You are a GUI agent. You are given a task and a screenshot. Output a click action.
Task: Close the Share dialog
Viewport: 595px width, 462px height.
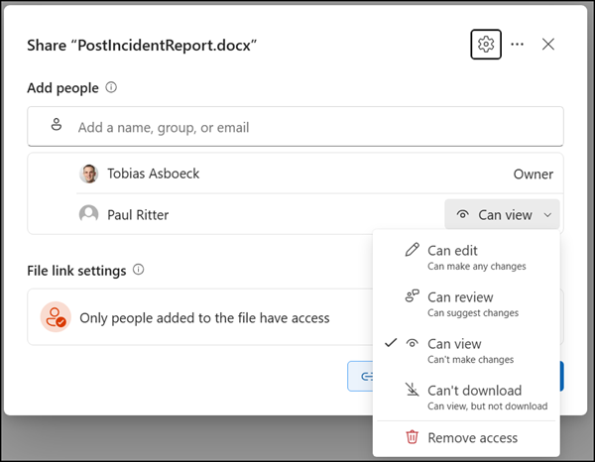click(548, 45)
